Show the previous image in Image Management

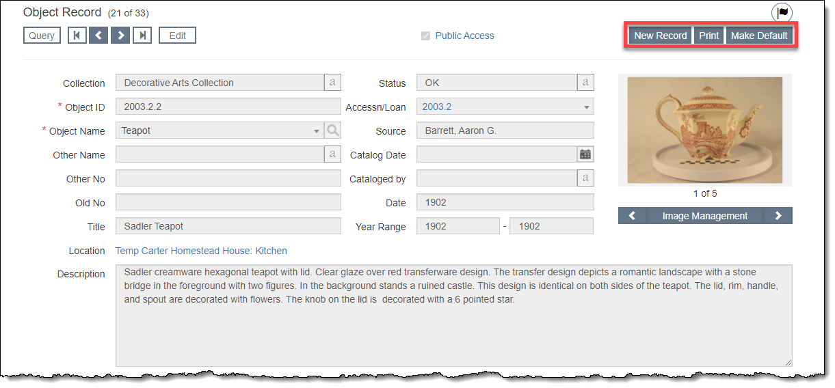[633, 216]
